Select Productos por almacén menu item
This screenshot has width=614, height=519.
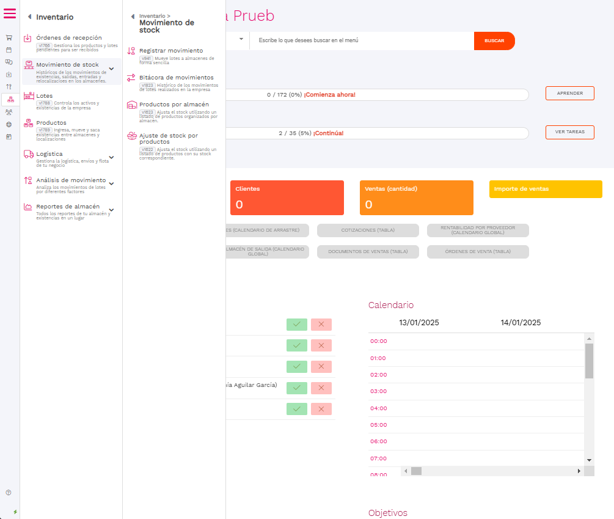pyautogui.click(x=174, y=105)
